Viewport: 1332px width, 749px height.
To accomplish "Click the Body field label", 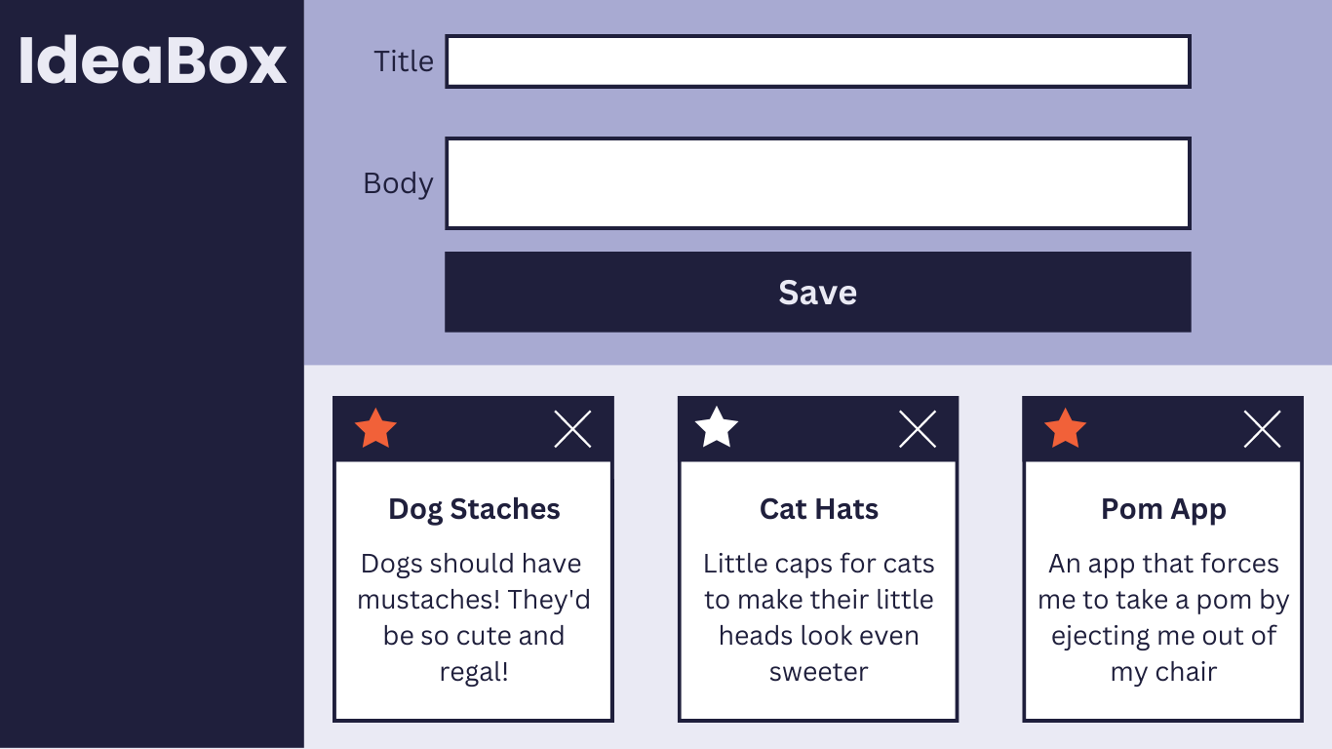I will click(398, 183).
